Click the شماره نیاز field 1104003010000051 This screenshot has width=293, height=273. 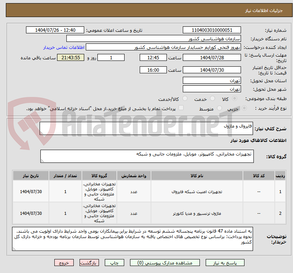point(212,30)
